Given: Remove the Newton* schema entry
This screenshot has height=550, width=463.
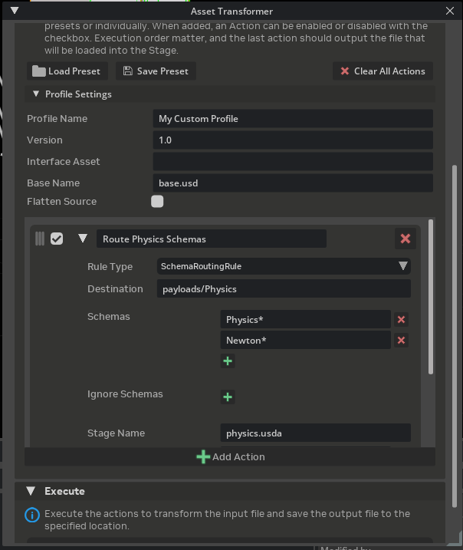Looking at the screenshot, I should pos(401,340).
